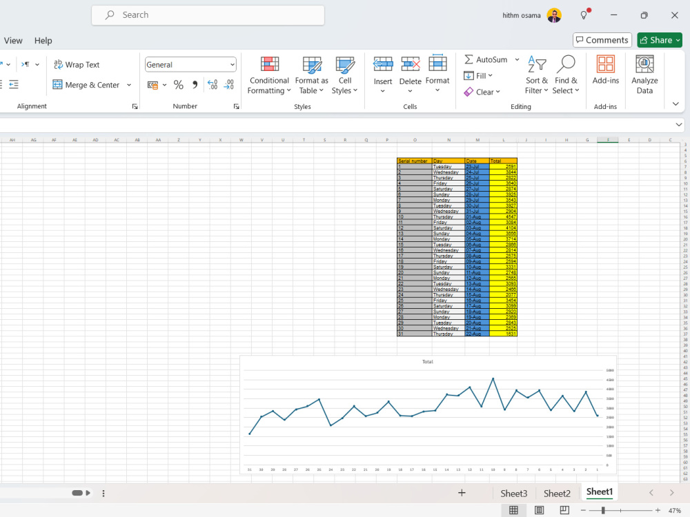Image resolution: width=690 pixels, height=517 pixels.
Task: Add a new sheet with plus button
Action: pos(462,493)
